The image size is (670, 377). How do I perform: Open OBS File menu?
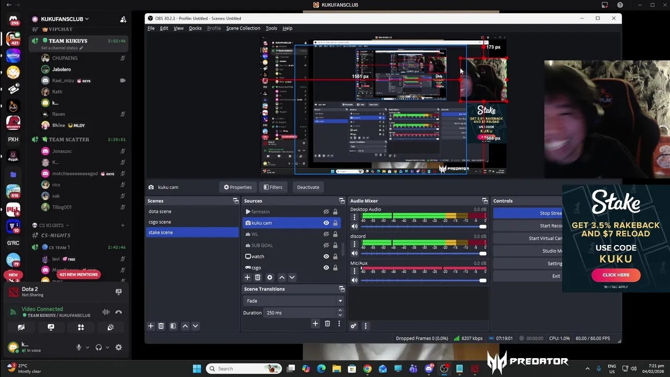pyautogui.click(x=151, y=28)
